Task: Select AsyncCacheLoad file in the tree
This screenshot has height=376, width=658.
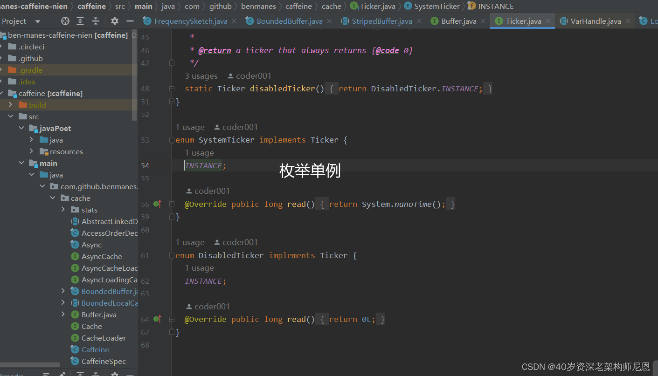Action: coord(110,268)
